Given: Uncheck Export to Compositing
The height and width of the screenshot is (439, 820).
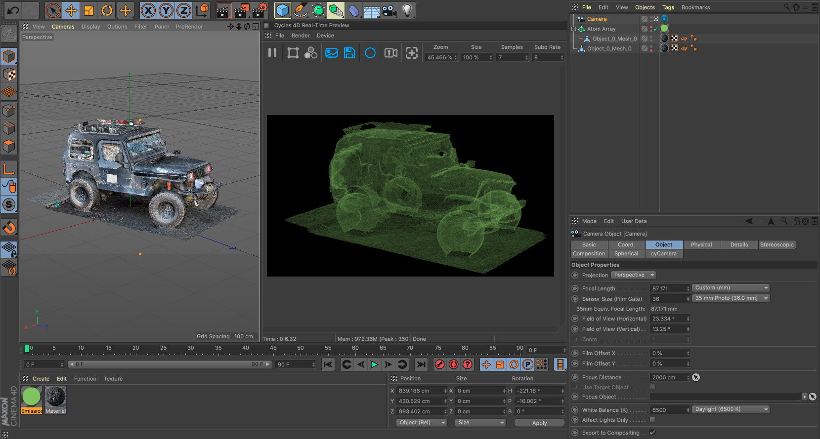Looking at the screenshot, I should coord(652,433).
